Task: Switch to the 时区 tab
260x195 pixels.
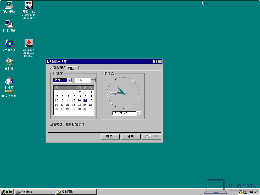Action: tap(73, 68)
